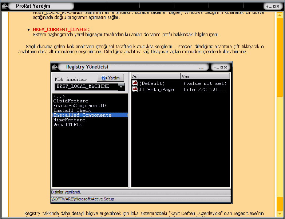The image size is (285, 219).
Task: Click the ProRat logo icon in title bar
Action: pos(5,6)
